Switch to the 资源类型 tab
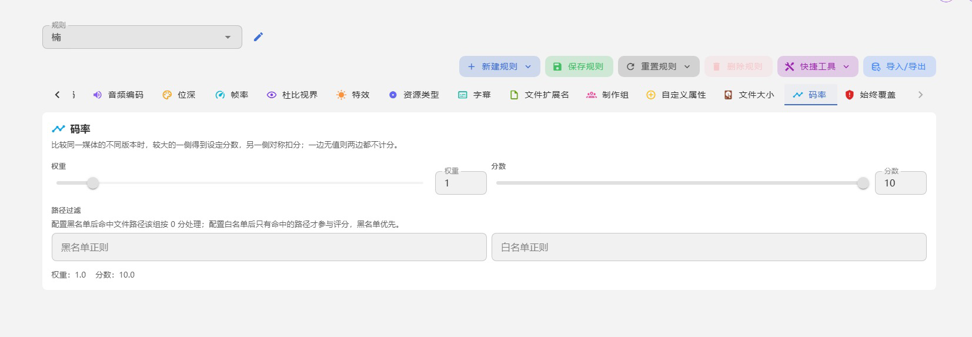 [x=414, y=95]
